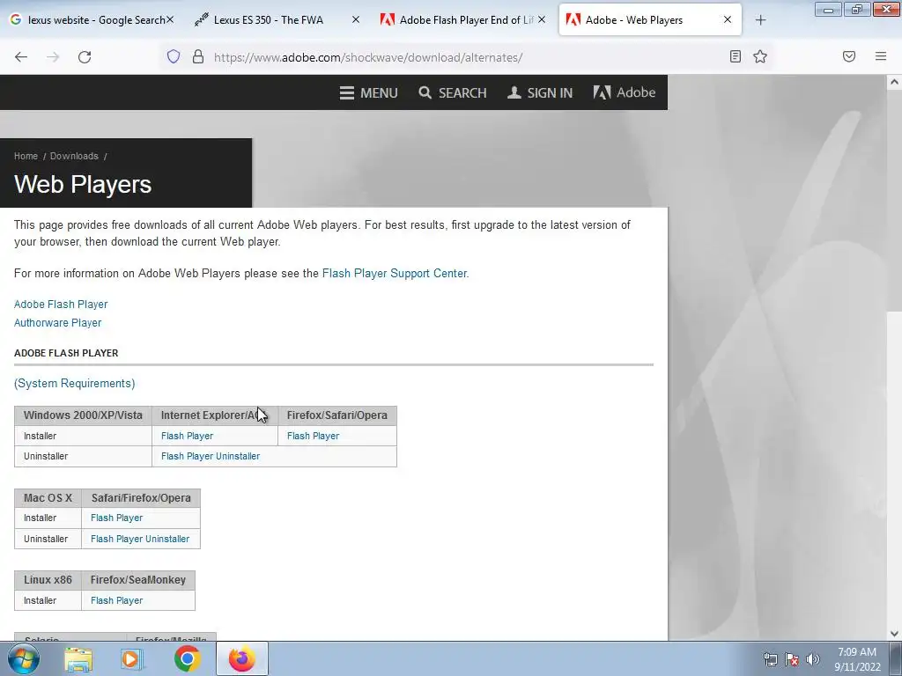The image size is (902, 676).
Task: Go to Home breadcrumb link
Action: point(26,157)
